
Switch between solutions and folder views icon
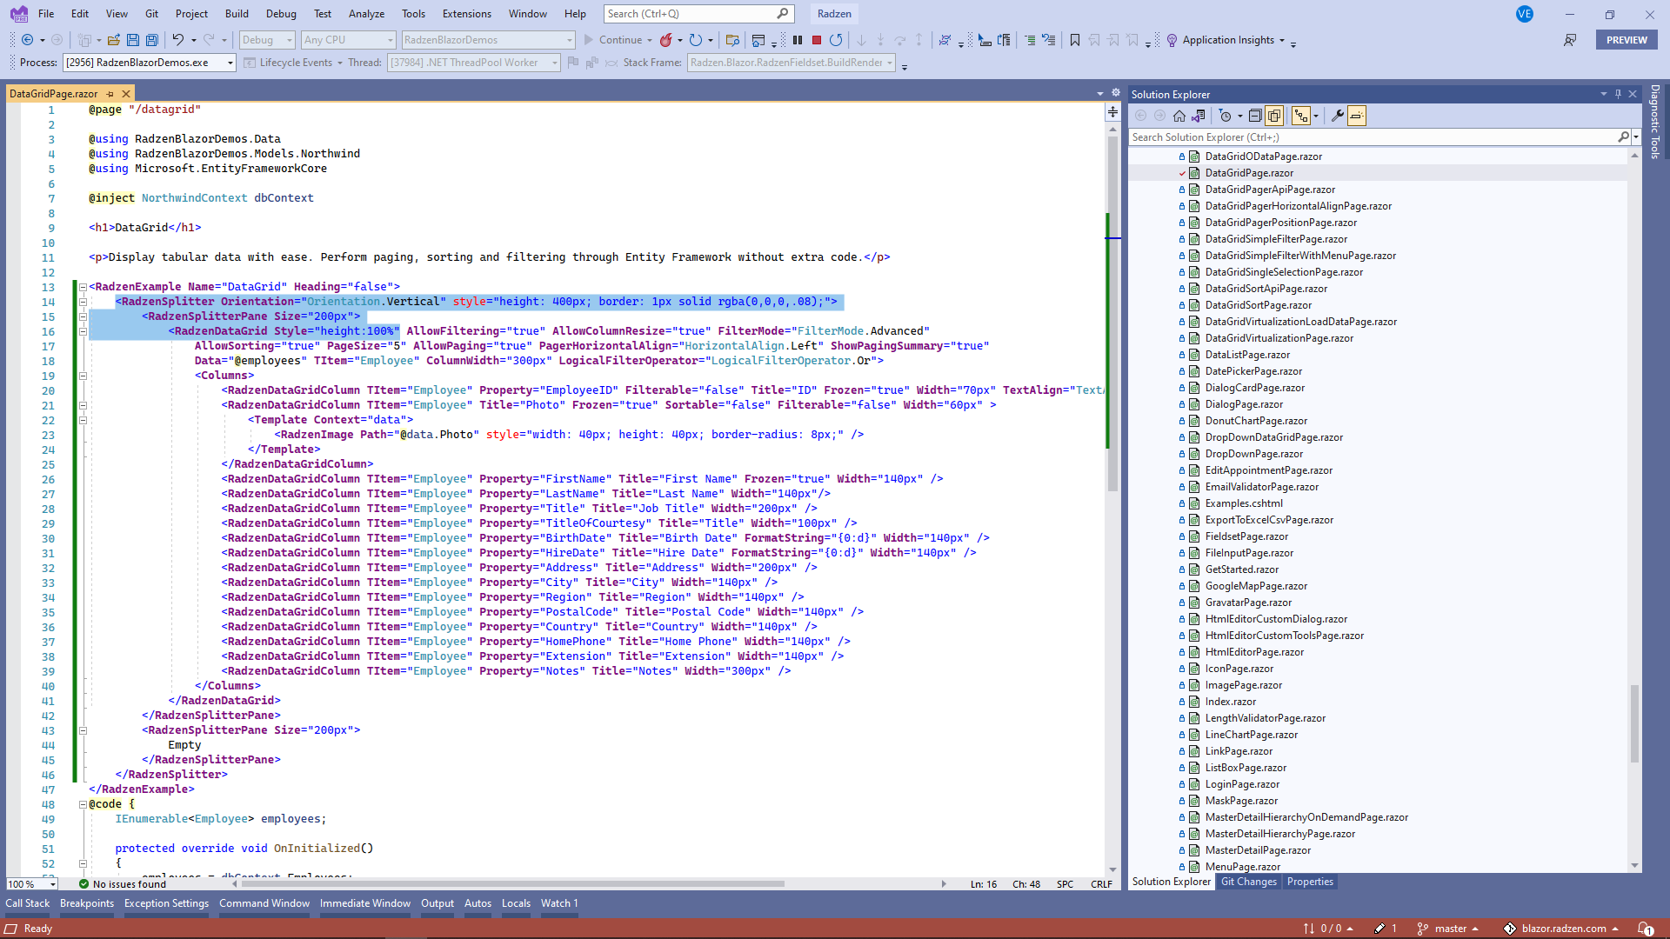click(1199, 116)
